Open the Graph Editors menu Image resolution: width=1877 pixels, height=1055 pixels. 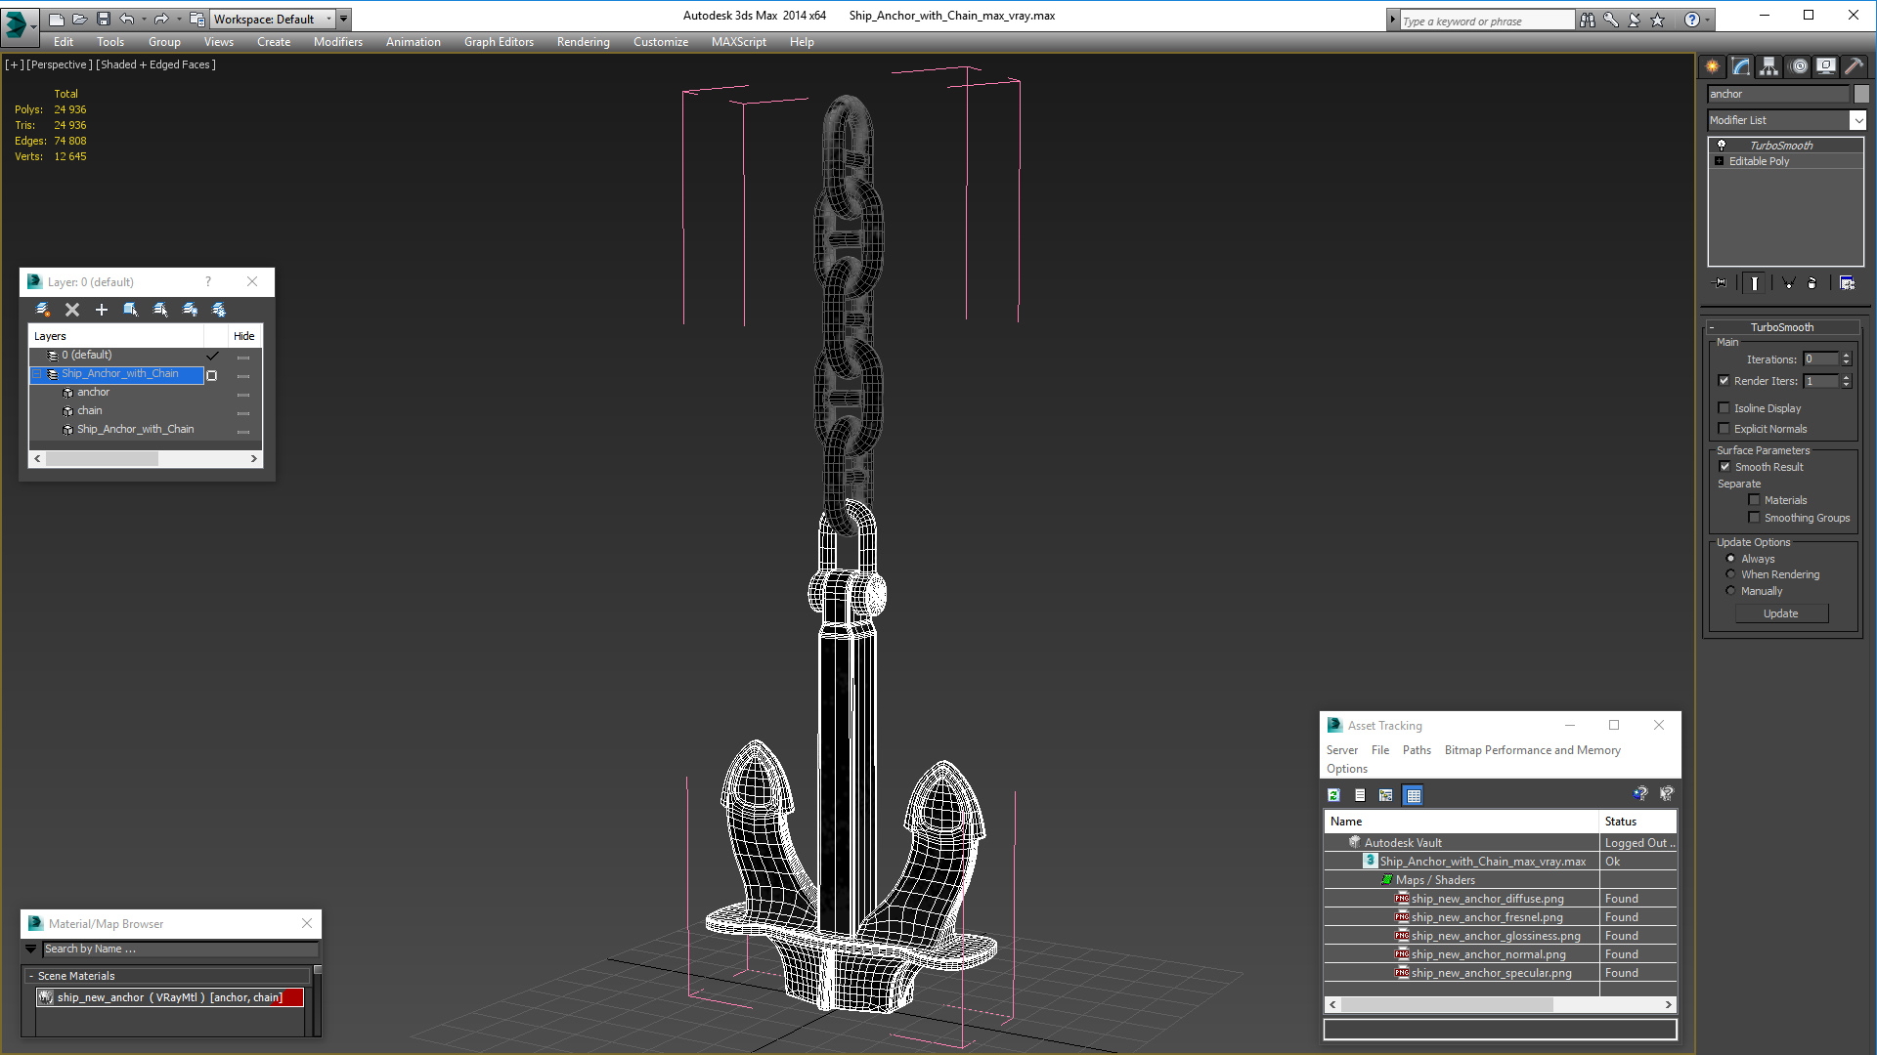(499, 42)
